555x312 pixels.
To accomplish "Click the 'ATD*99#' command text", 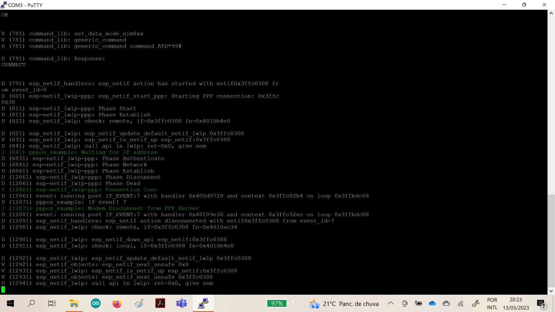I will (170, 46).
